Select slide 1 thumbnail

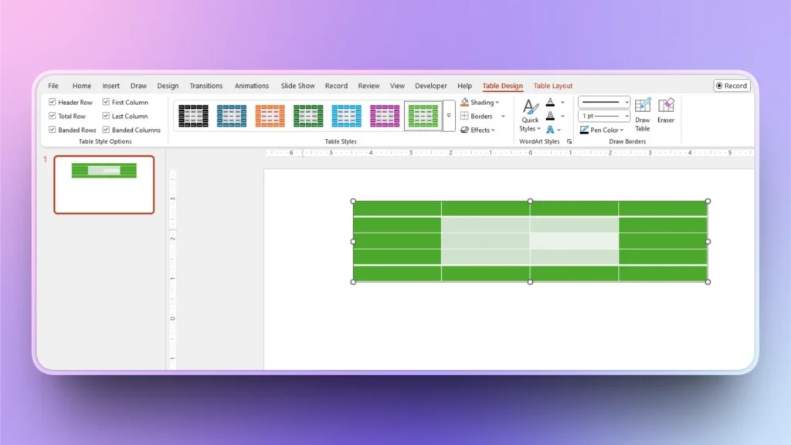pos(104,184)
